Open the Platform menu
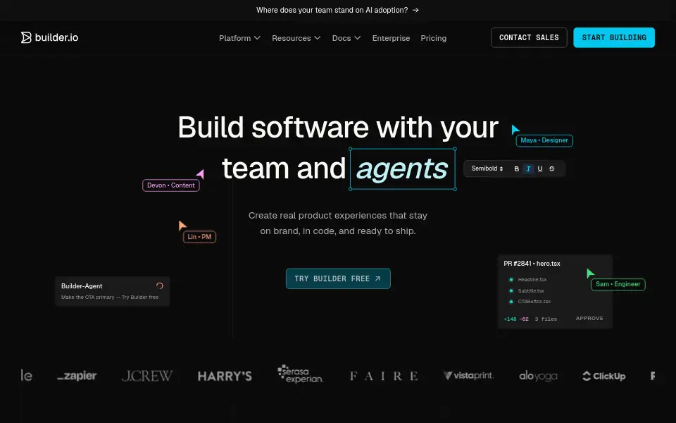676x423 pixels. click(239, 38)
